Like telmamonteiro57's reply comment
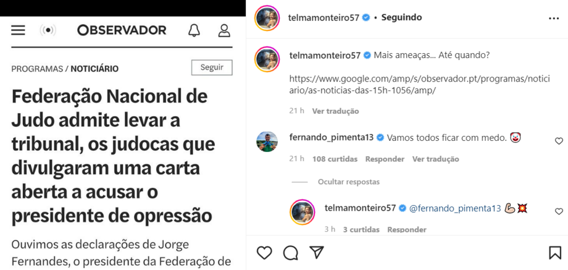 (559, 211)
